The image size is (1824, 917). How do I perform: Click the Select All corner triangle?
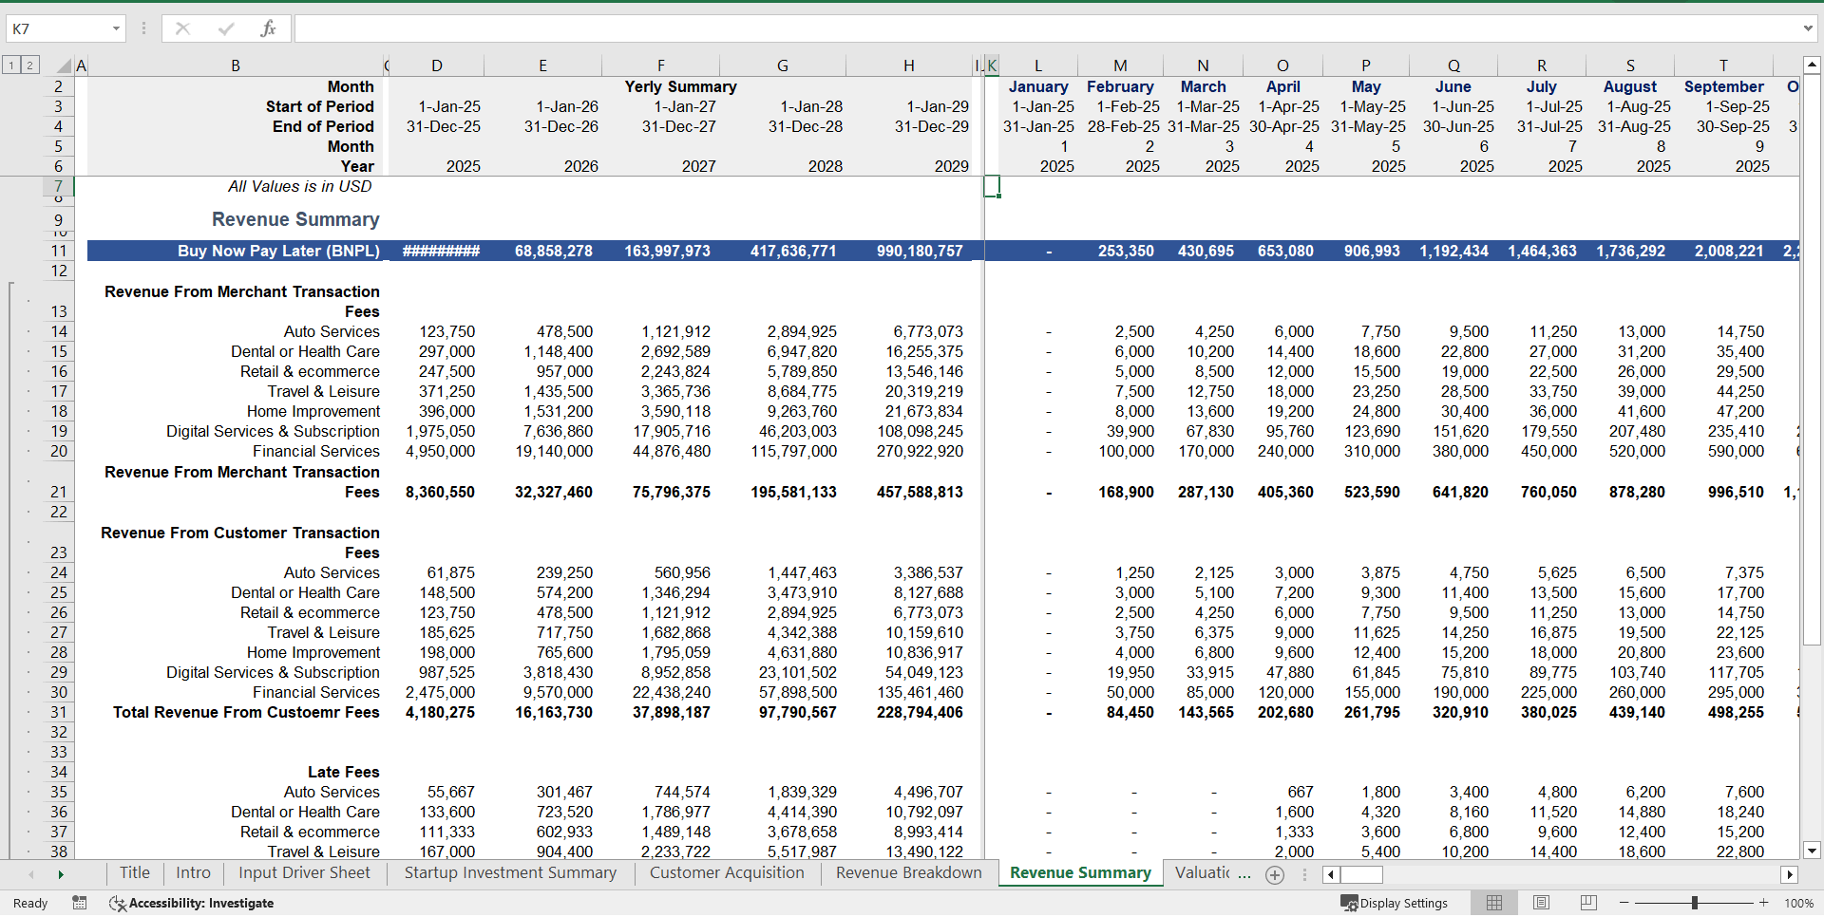click(63, 65)
